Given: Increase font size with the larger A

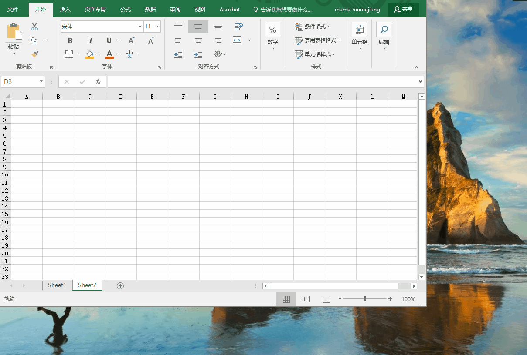Looking at the screenshot, I should 131,40.
